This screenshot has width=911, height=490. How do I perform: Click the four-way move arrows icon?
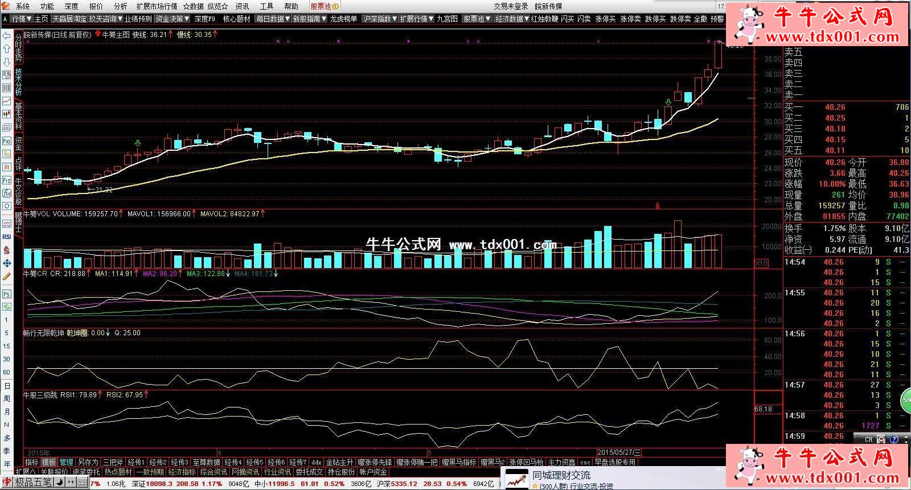[6, 263]
